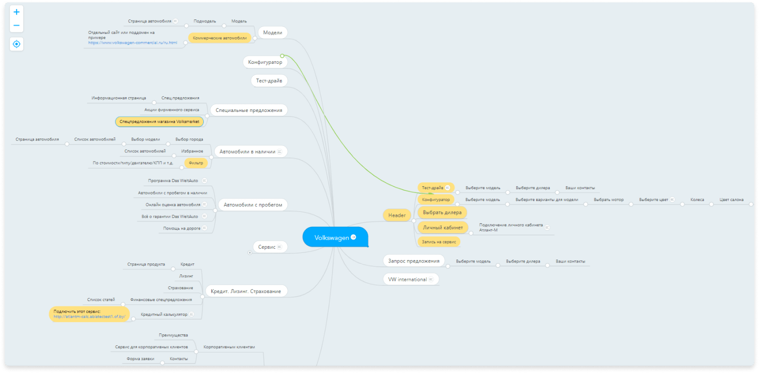Select the Модели node

272,33
